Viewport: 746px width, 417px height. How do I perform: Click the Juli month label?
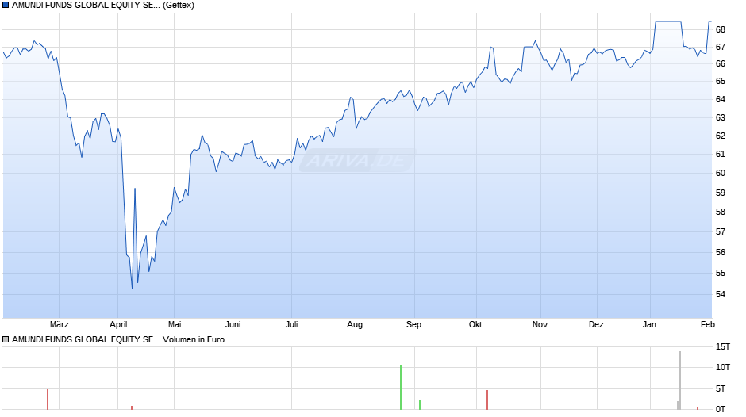(x=291, y=325)
